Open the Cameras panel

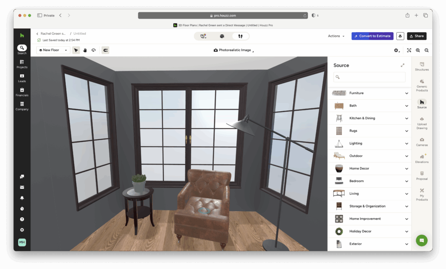pos(422,142)
